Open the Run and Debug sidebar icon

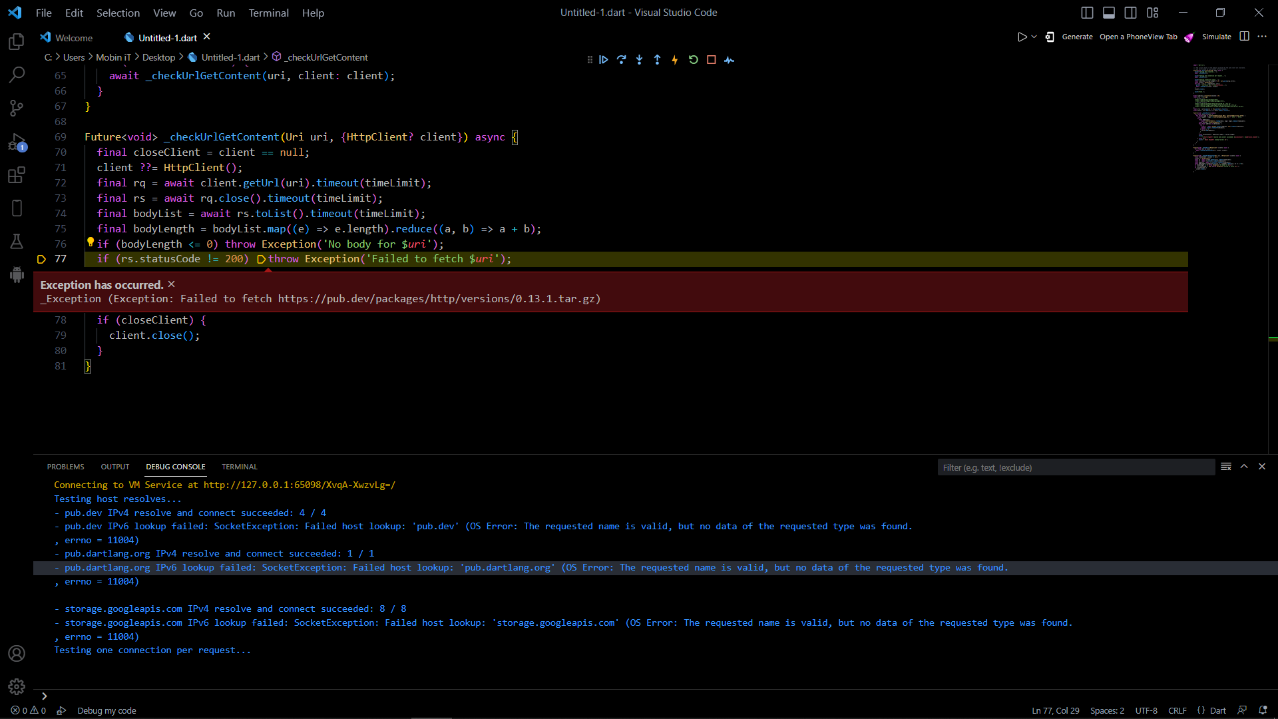(x=16, y=142)
